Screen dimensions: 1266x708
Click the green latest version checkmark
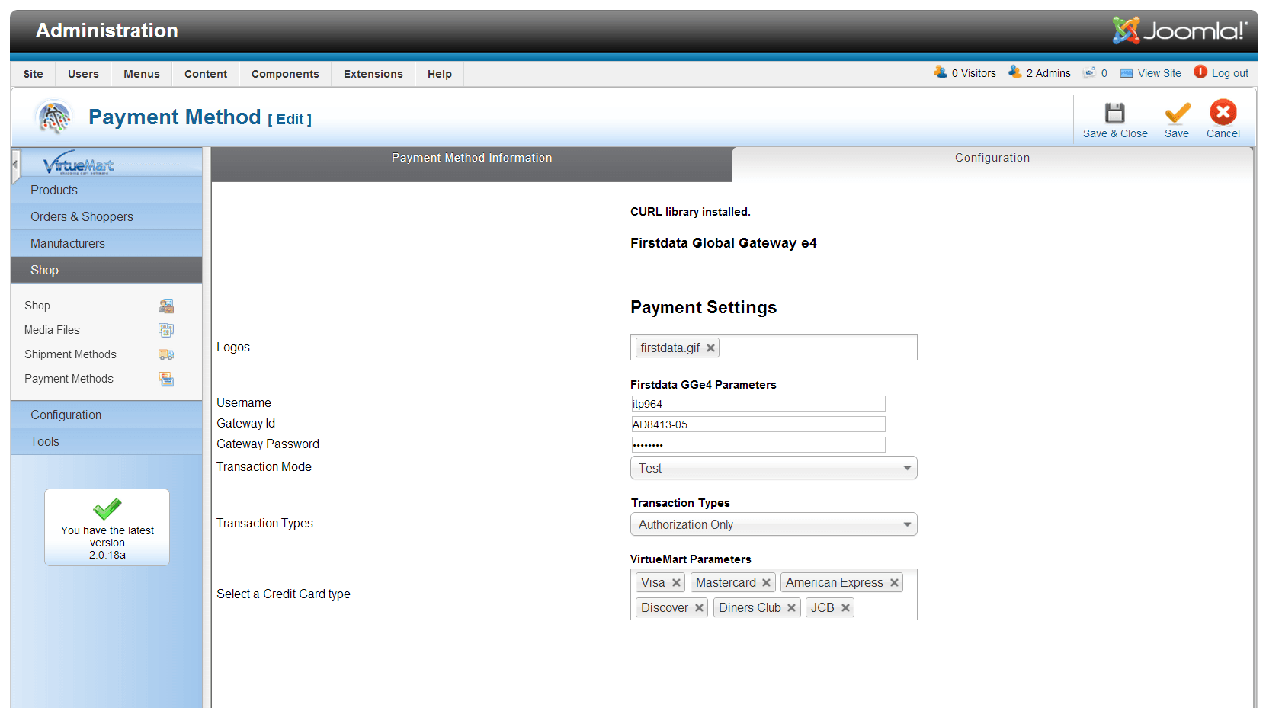107,508
